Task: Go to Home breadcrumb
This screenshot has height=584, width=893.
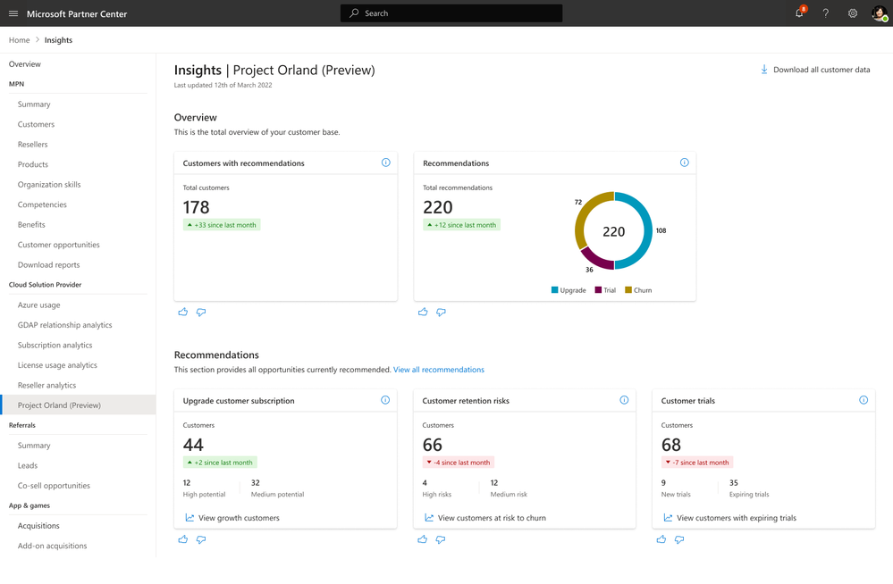Action: click(20, 40)
